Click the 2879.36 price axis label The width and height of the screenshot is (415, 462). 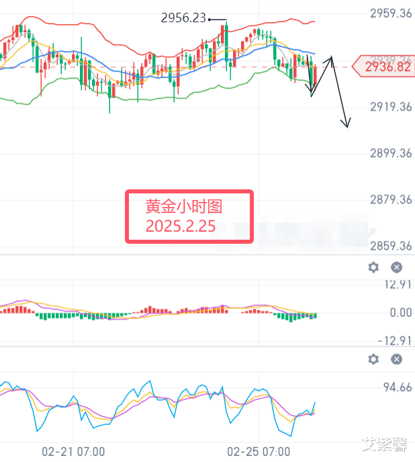point(391,199)
